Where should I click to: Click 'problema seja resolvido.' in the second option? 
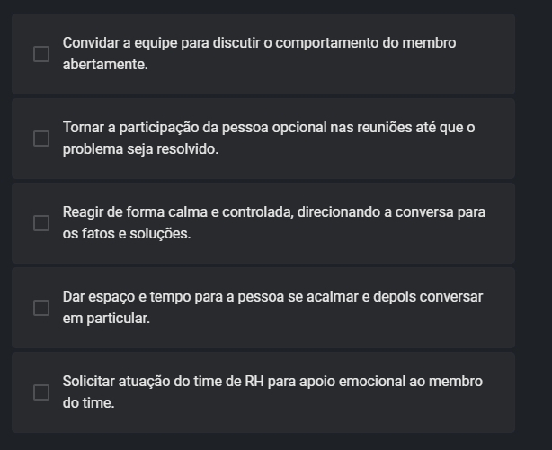point(140,149)
